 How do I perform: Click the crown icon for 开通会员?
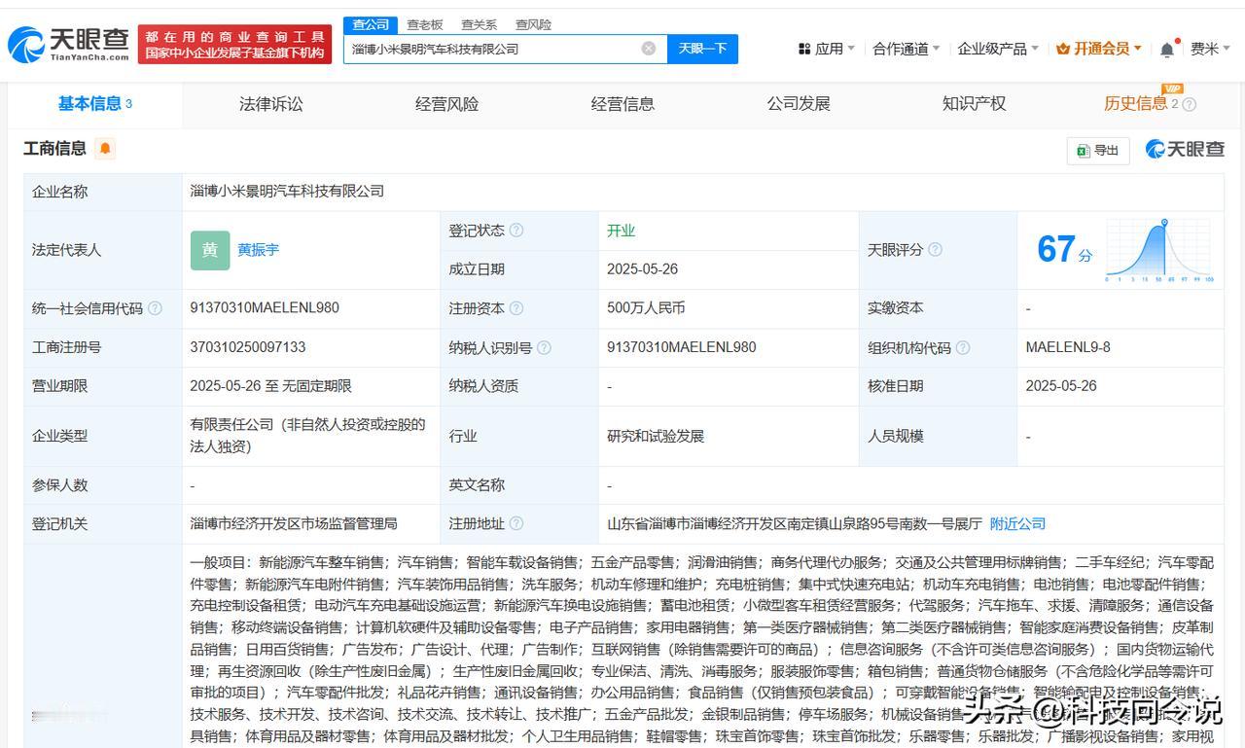point(1062,49)
